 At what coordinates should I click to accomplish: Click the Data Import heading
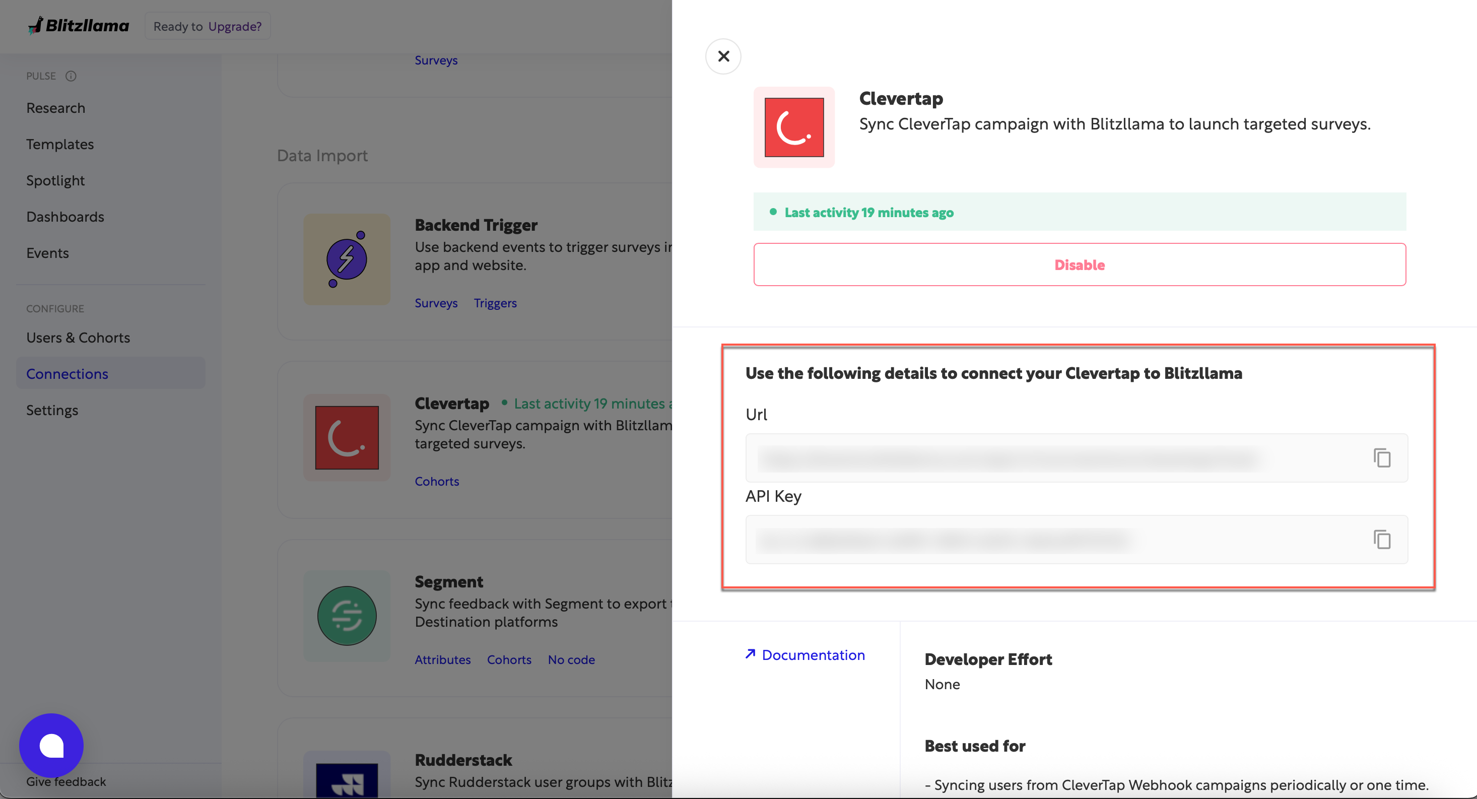point(322,156)
